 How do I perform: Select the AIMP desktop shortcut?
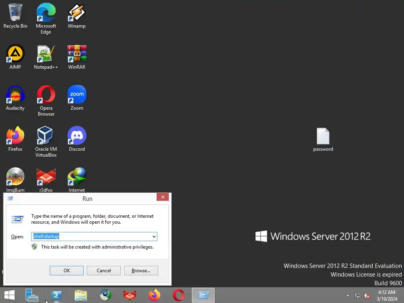(x=15, y=57)
